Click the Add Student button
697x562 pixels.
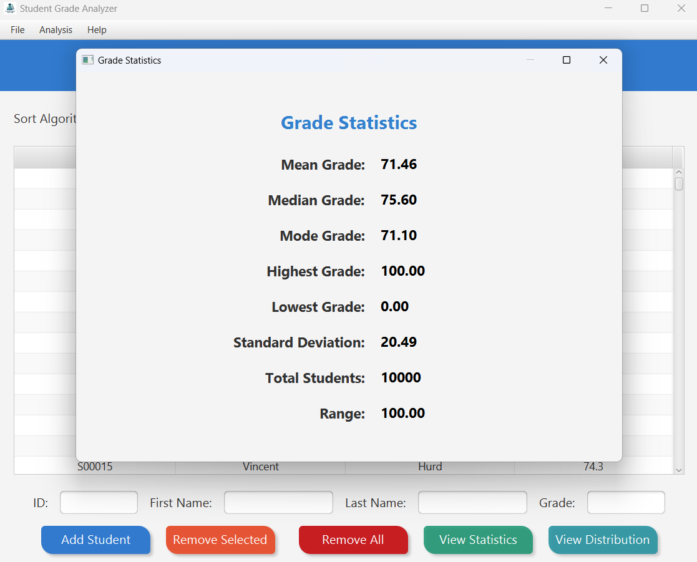(x=95, y=540)
